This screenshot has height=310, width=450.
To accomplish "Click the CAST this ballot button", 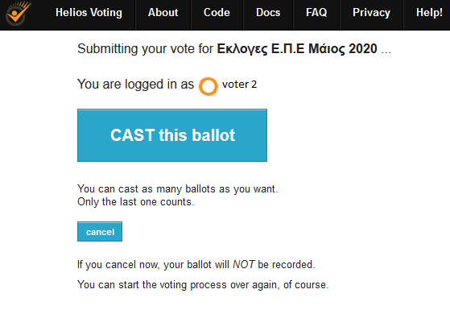I will (x=172, y=135).
